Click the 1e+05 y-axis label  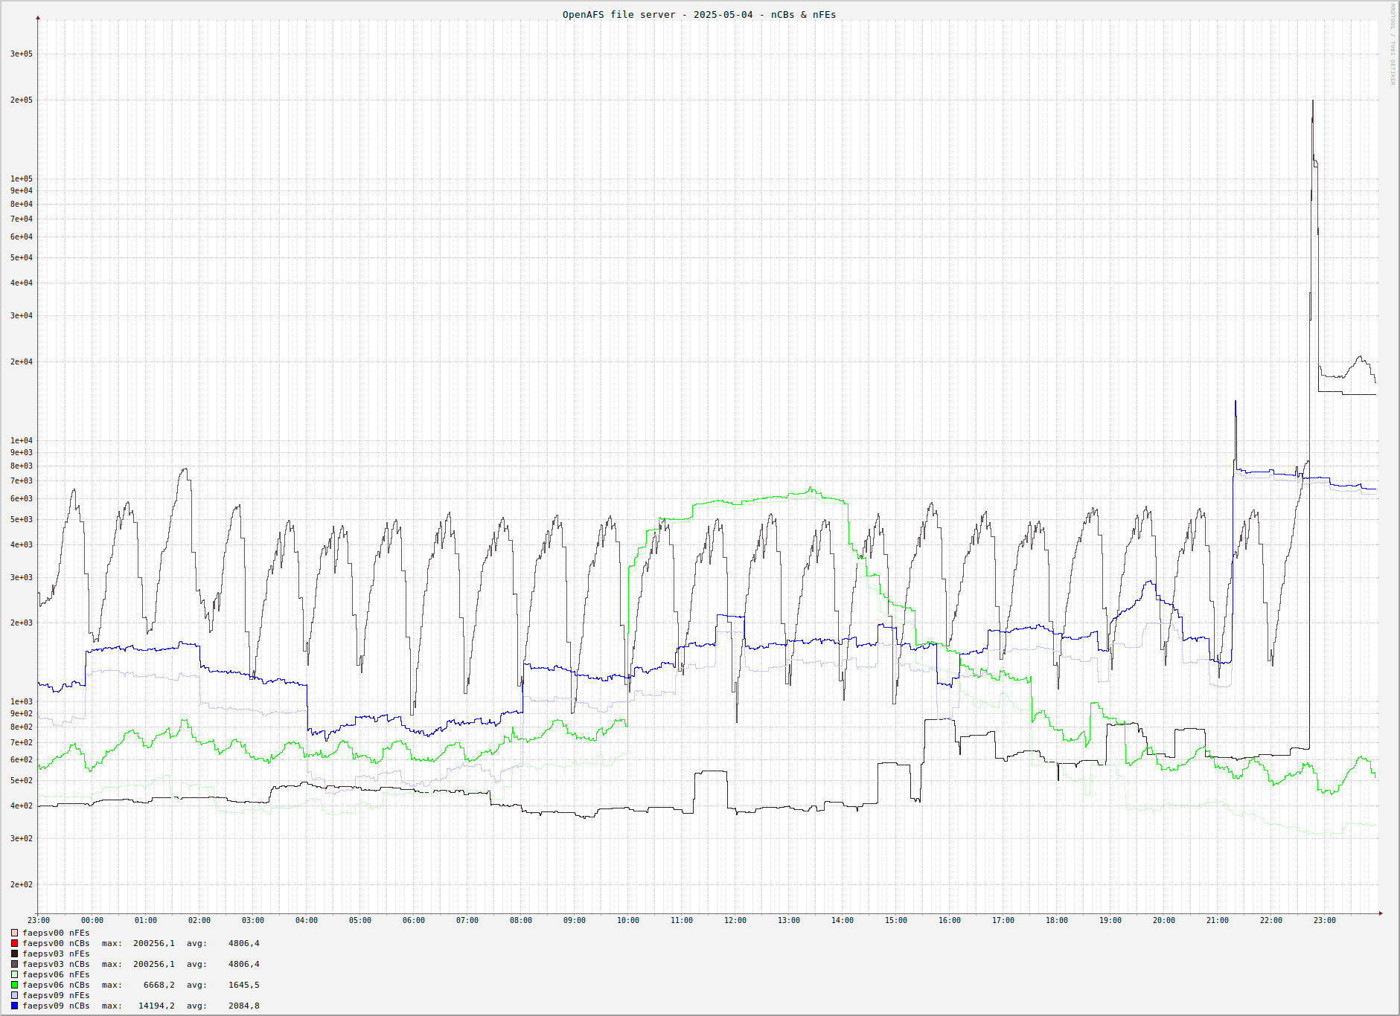22,179
